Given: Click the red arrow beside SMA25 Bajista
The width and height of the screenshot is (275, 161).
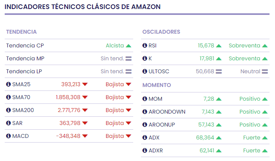Looking at the screenshot, I should click(128, 85).
